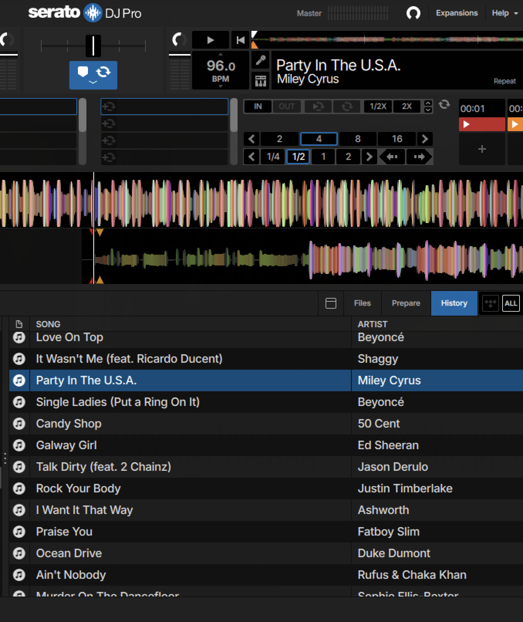Halve loop length with 1/2X
This screenshot has width=523, height=622.
(378, 106)
